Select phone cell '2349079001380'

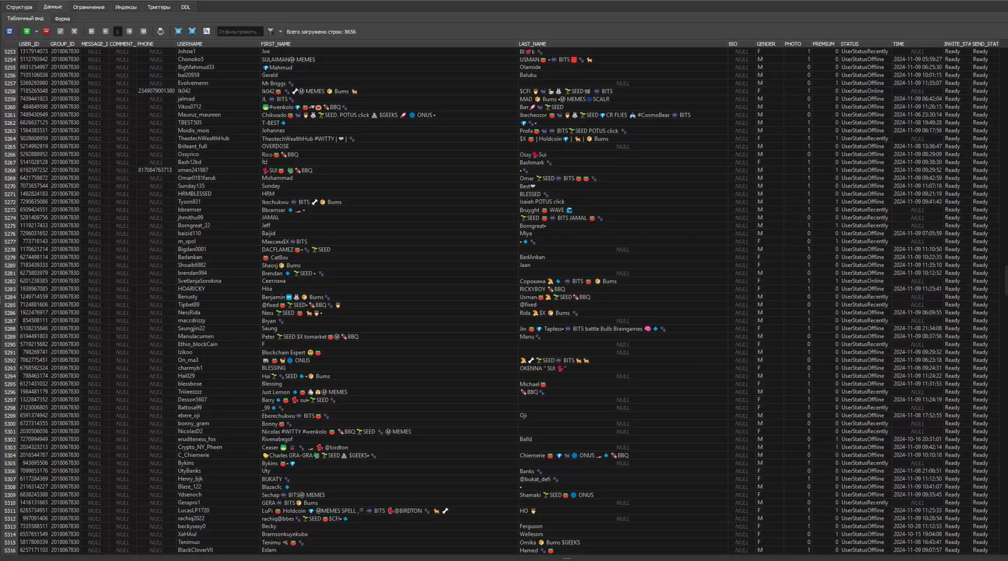point(156,91)
